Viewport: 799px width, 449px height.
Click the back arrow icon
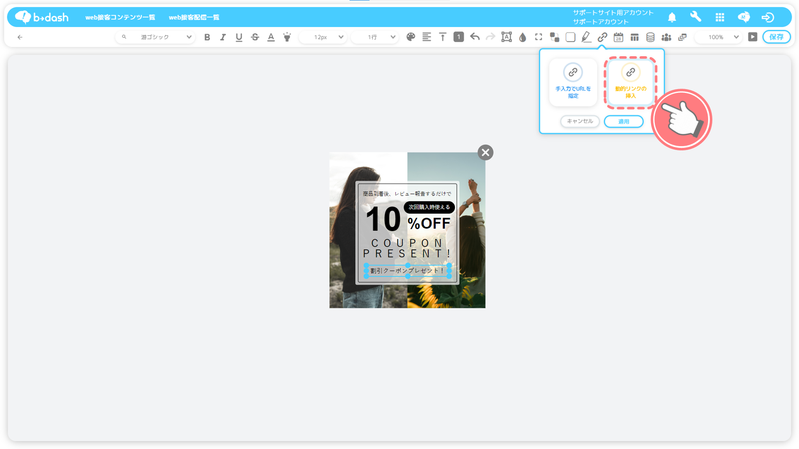20,37
